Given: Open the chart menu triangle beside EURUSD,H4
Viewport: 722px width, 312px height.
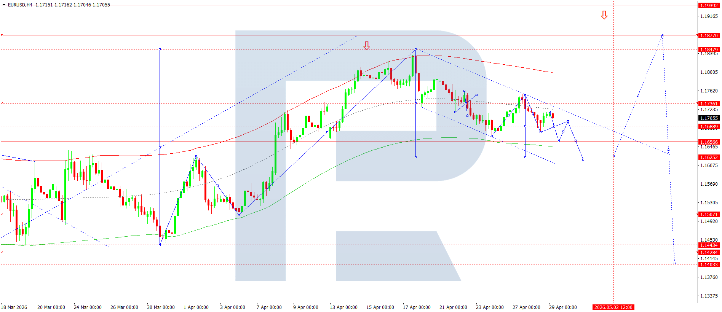Looking at the screenshot, I should [x=4, y=5].
